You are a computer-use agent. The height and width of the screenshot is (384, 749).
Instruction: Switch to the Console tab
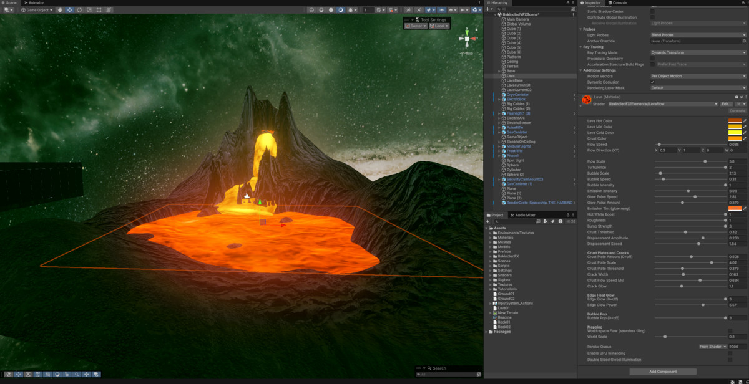pos(618,3)
